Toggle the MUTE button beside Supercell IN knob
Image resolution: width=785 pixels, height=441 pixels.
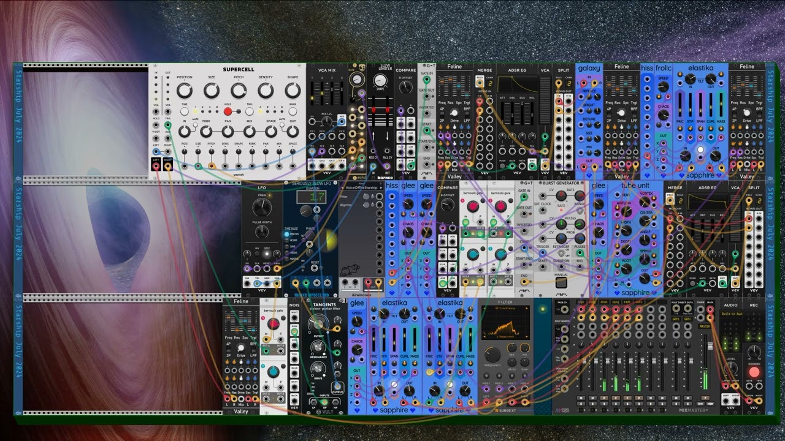tap(196, 125)
